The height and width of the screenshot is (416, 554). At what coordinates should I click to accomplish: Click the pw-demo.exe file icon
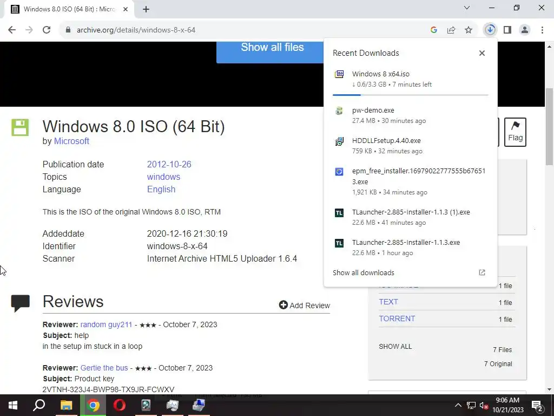(x=339, y=110)
